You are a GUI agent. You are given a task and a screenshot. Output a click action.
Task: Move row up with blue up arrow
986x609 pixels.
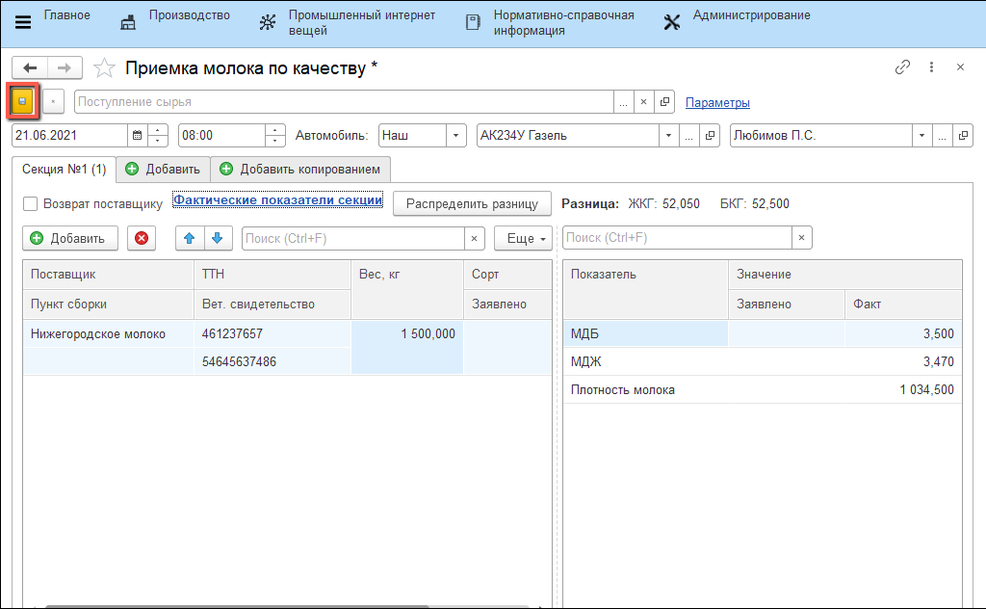click(190, 238)
